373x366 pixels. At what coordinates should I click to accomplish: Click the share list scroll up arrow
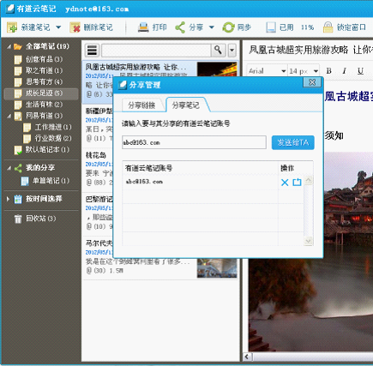point(308,180)
